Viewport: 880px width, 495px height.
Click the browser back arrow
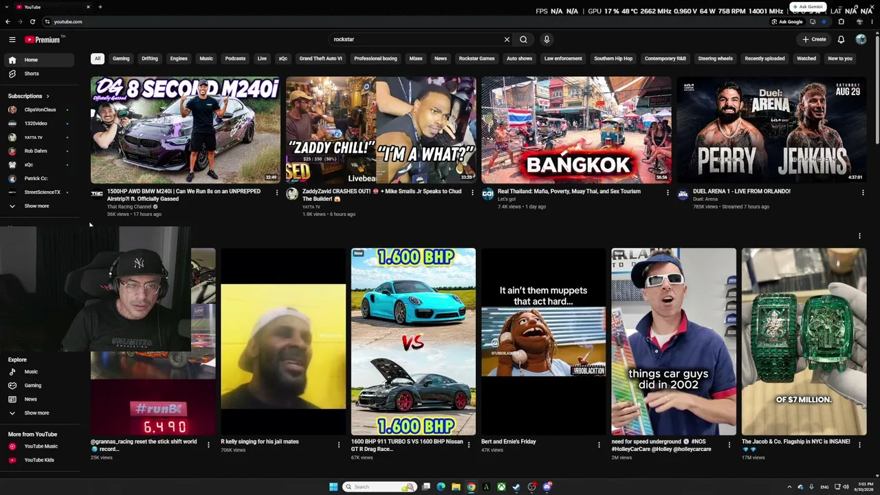click(8, 22)
